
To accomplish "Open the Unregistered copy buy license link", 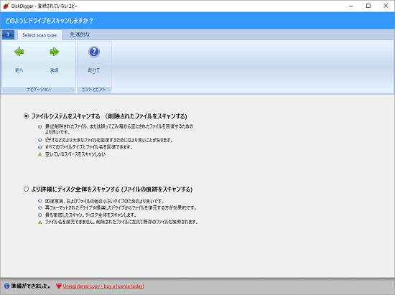I will 103,286.
